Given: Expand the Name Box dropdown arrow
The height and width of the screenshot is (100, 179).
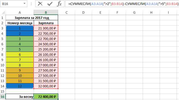Looking at the screenshot, I should click(24, 4).
